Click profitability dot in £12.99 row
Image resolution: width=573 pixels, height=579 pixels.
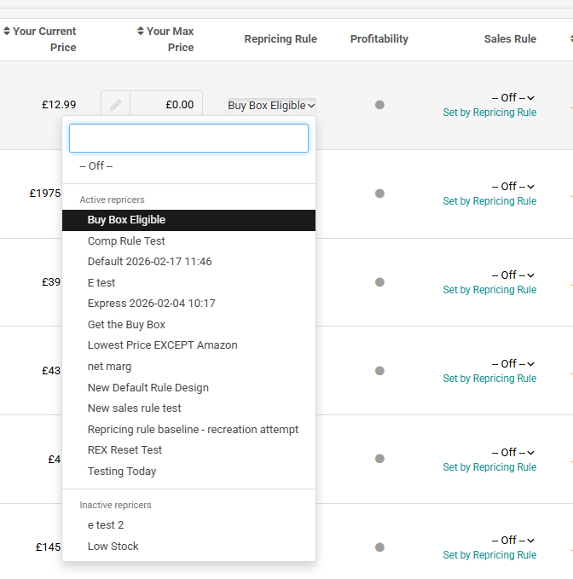click(x=379, y=105)
